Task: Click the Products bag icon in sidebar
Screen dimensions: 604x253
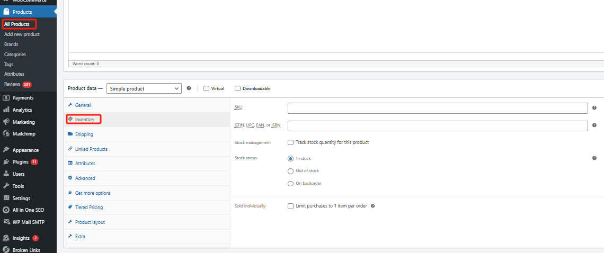Action: point(6,12)
